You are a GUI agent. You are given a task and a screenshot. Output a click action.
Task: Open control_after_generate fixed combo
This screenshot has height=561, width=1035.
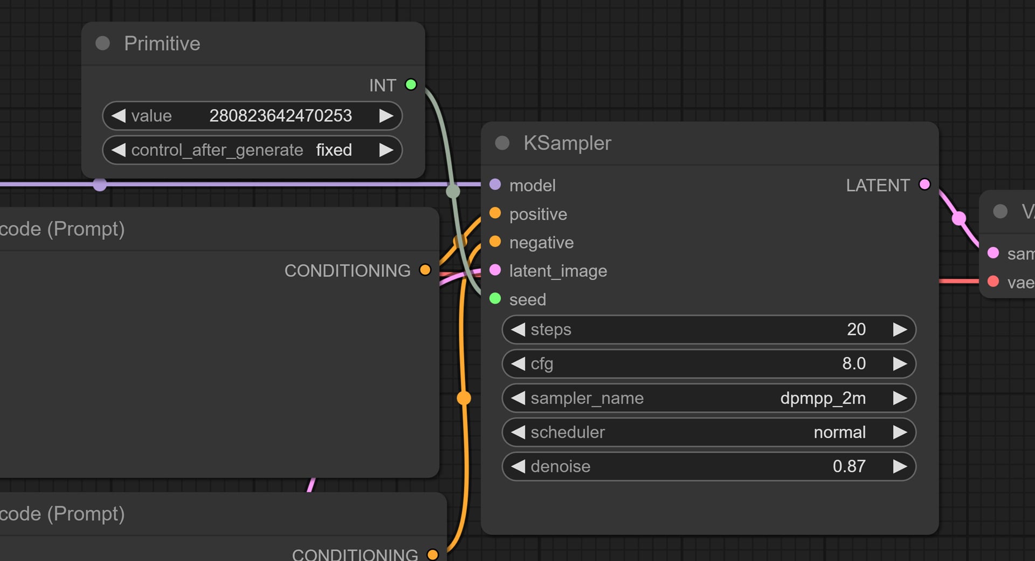(252, 150)
